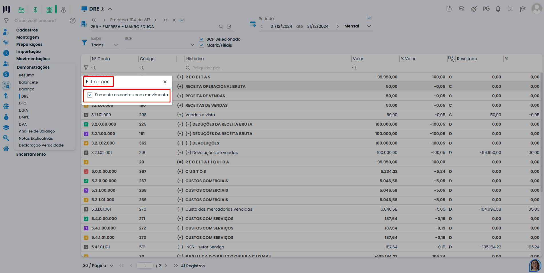544x273 pixels.
Task: Open the assistant avatar chat
Action: (535, 266)
